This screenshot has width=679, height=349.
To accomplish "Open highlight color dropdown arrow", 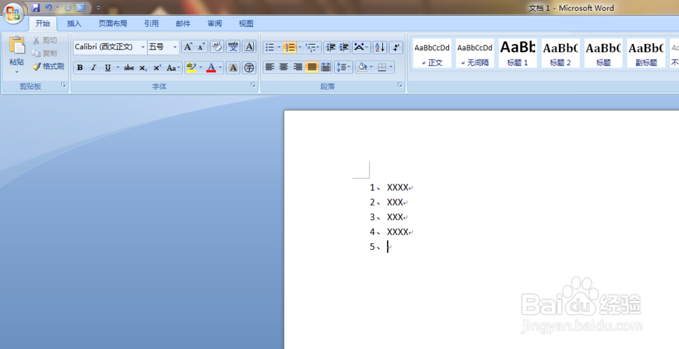I will coord(200,68).
